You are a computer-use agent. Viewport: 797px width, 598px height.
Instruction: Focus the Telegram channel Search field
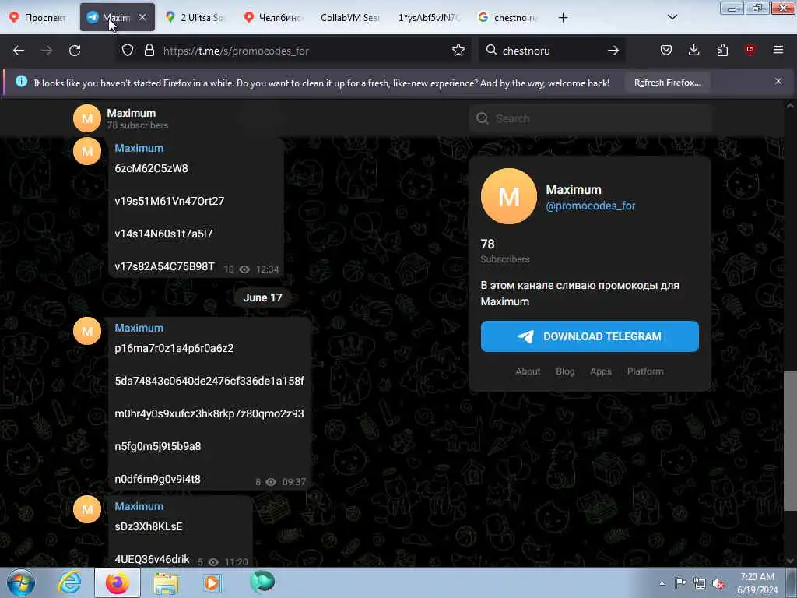point(590,118)
